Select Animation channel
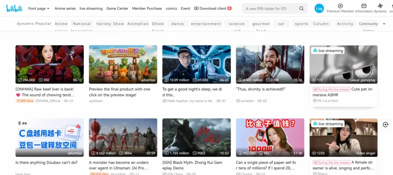Viewport: 393px width, 175px height. 138,24
